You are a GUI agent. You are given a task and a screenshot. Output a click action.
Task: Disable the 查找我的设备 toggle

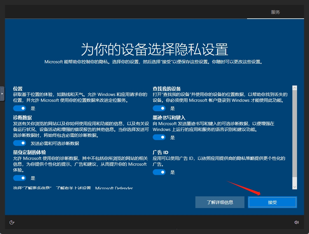159,108
